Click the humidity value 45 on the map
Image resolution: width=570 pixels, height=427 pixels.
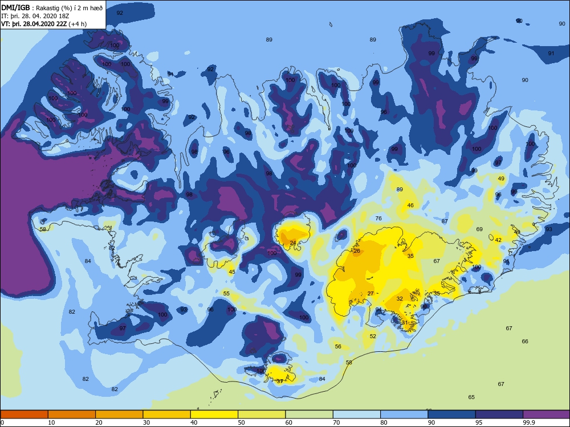tap(232, 272)
